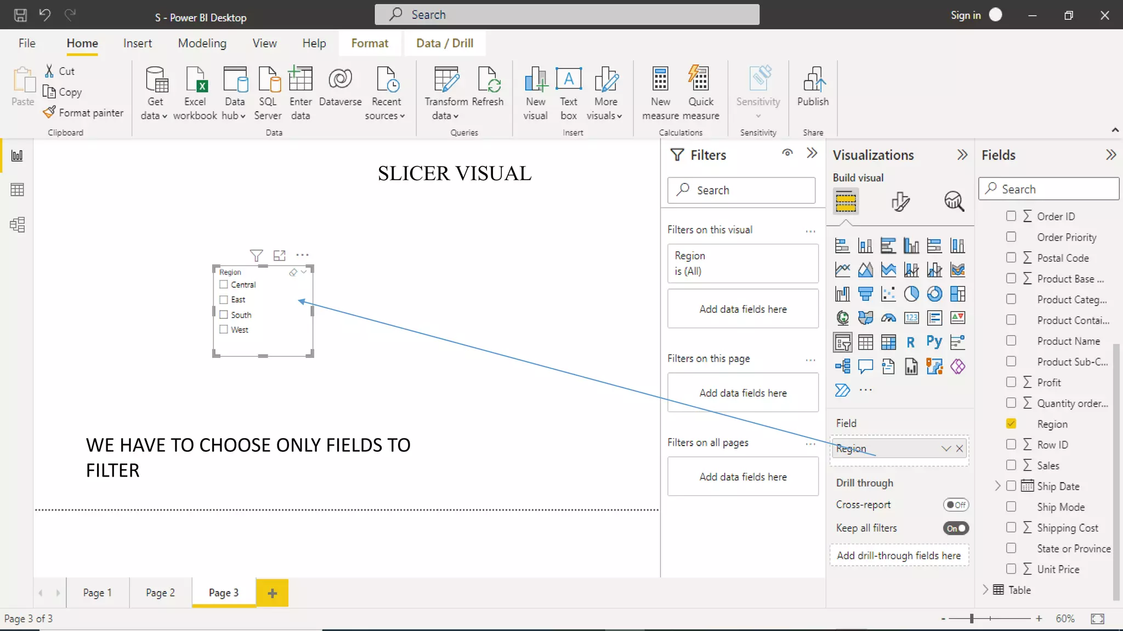Image resolution: width=1123 pixels, height=631 pixels.
Task: Collapse the Visualizations pane
Action: (x=962, y=155)
